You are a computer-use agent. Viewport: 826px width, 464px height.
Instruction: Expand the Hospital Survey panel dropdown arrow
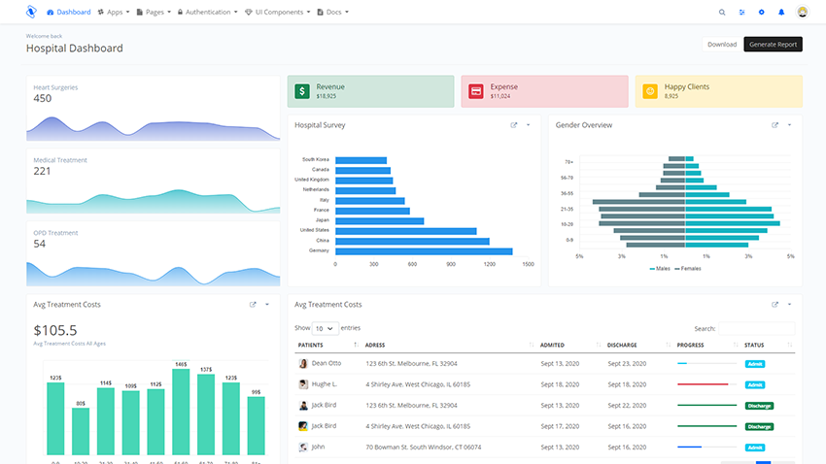point(529,125)
